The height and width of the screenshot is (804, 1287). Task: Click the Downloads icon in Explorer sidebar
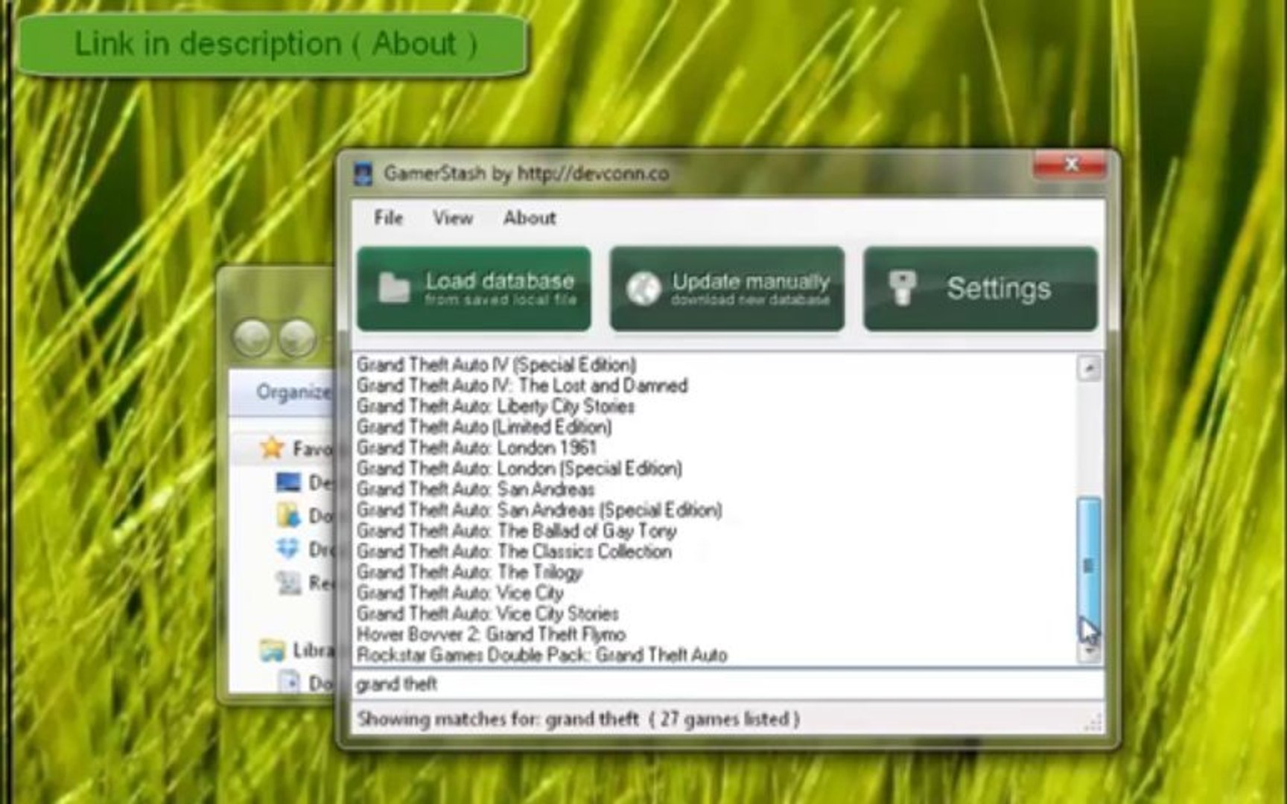click(288, 515)
